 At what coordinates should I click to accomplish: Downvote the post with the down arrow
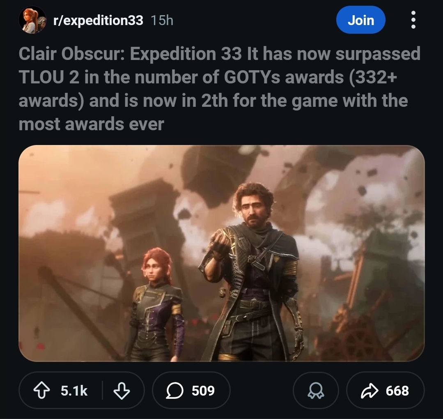click(x=122, y=391)
